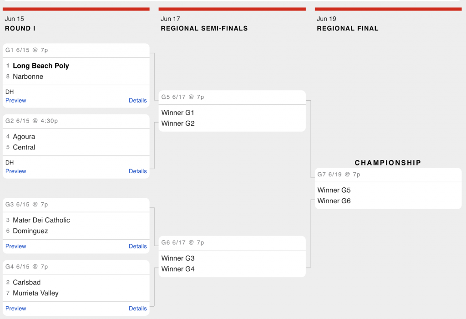
Task: Open Preview for Long Beach Poly vs Narbonne
Action: pos(16,100)
